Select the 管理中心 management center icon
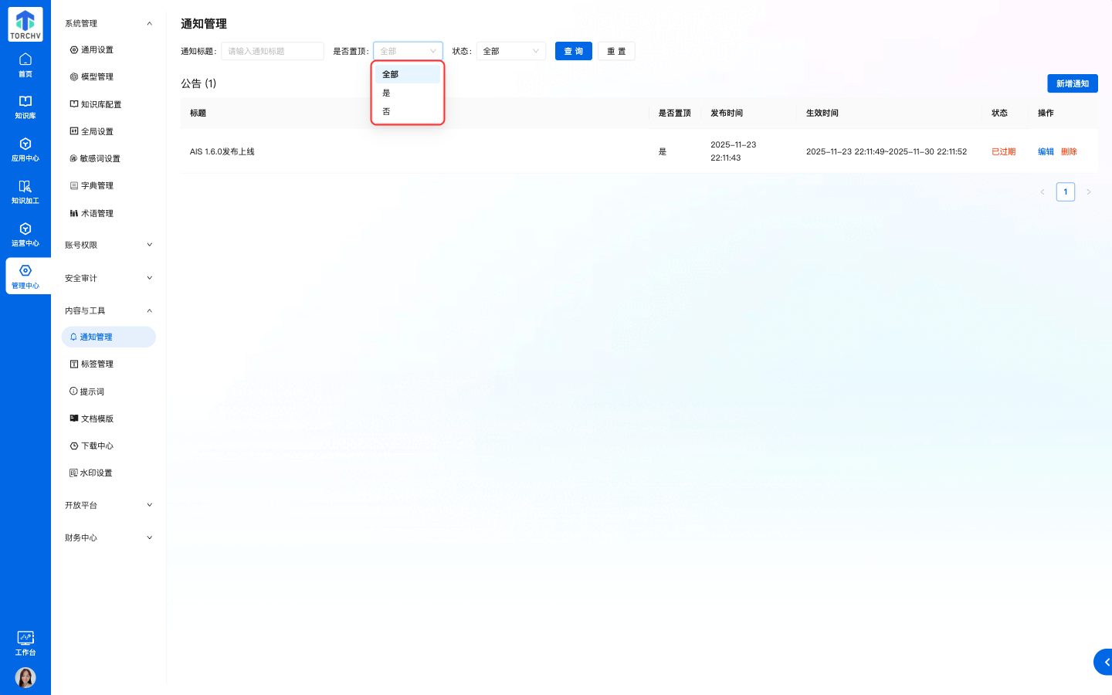Image resolution: width=1112 pixels, height=695 pixels. pyautogui.click(x=25, y=276)
